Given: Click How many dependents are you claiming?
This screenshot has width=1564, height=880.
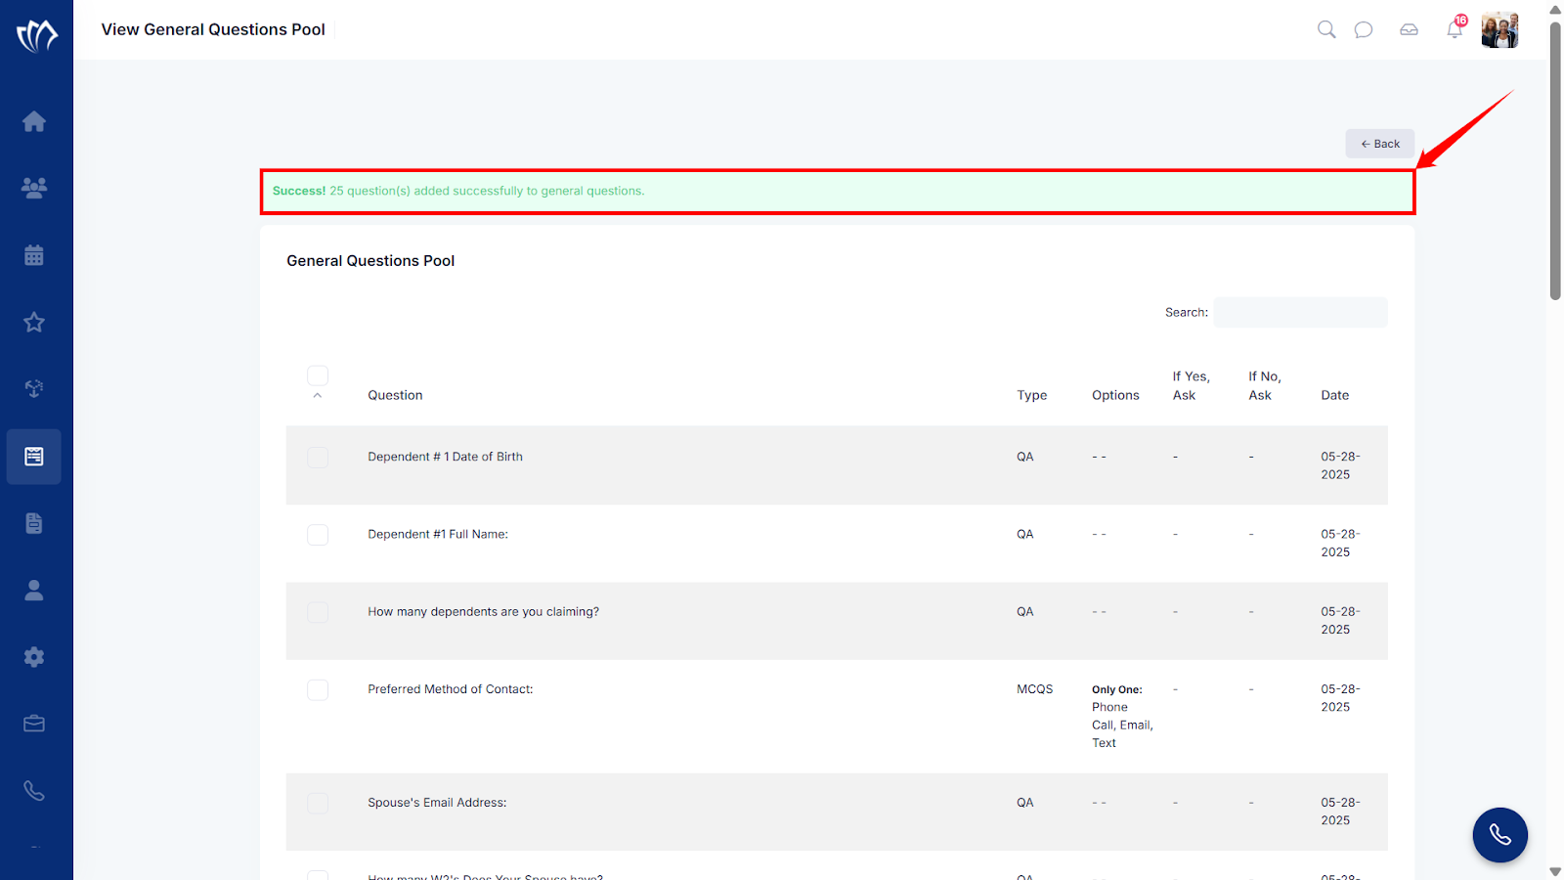Looking at the screenshot, I should tap(483, 611).
